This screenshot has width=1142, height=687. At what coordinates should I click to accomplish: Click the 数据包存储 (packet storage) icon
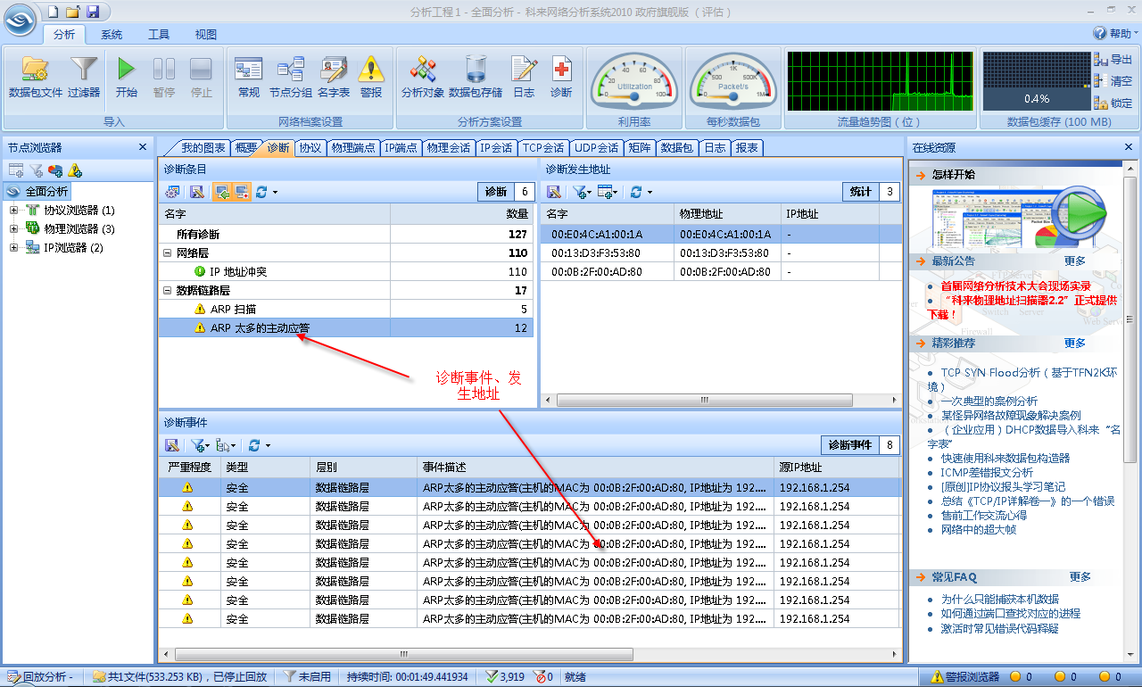click(x=475, y=70)
